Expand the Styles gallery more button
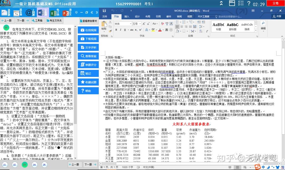This screenshot has height=170, width=285. click(256, 30)
